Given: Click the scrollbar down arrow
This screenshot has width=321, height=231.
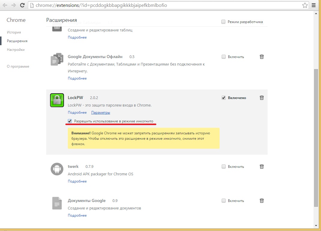Looking at the screenshot, I should pos(316,226).
